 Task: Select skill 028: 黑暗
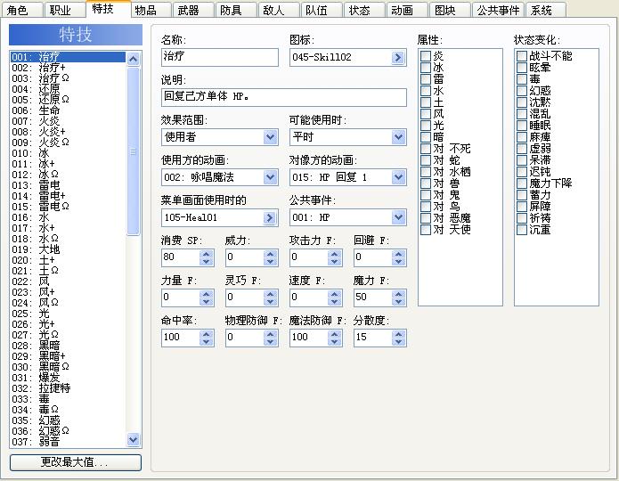pos(68,345)
